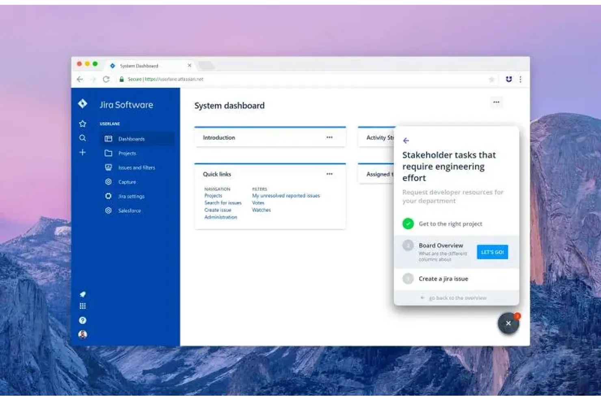Open the Introduction gadget options menu
601x401 pixels.
(329, 137)
